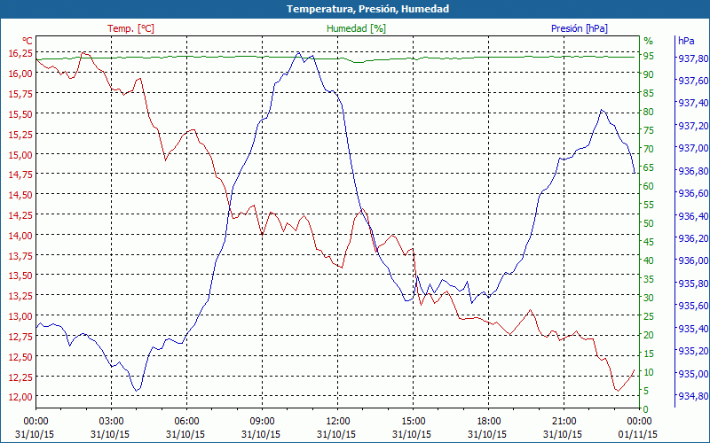
Task: Click the 936,80 pressure axis value
Action: (x=693, y=171)
